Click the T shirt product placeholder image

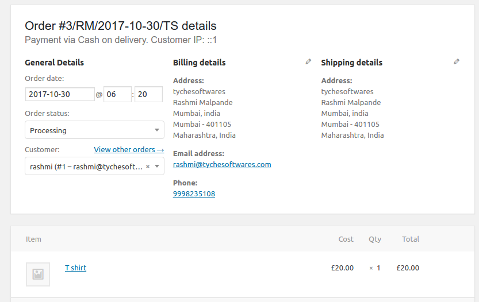[x=38, y=274]
